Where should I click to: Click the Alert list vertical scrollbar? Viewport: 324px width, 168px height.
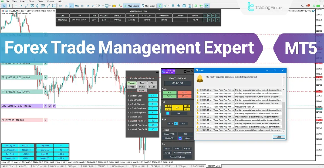tap(283, 110)
